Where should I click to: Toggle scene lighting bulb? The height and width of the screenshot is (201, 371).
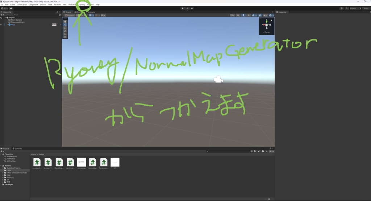243,15
